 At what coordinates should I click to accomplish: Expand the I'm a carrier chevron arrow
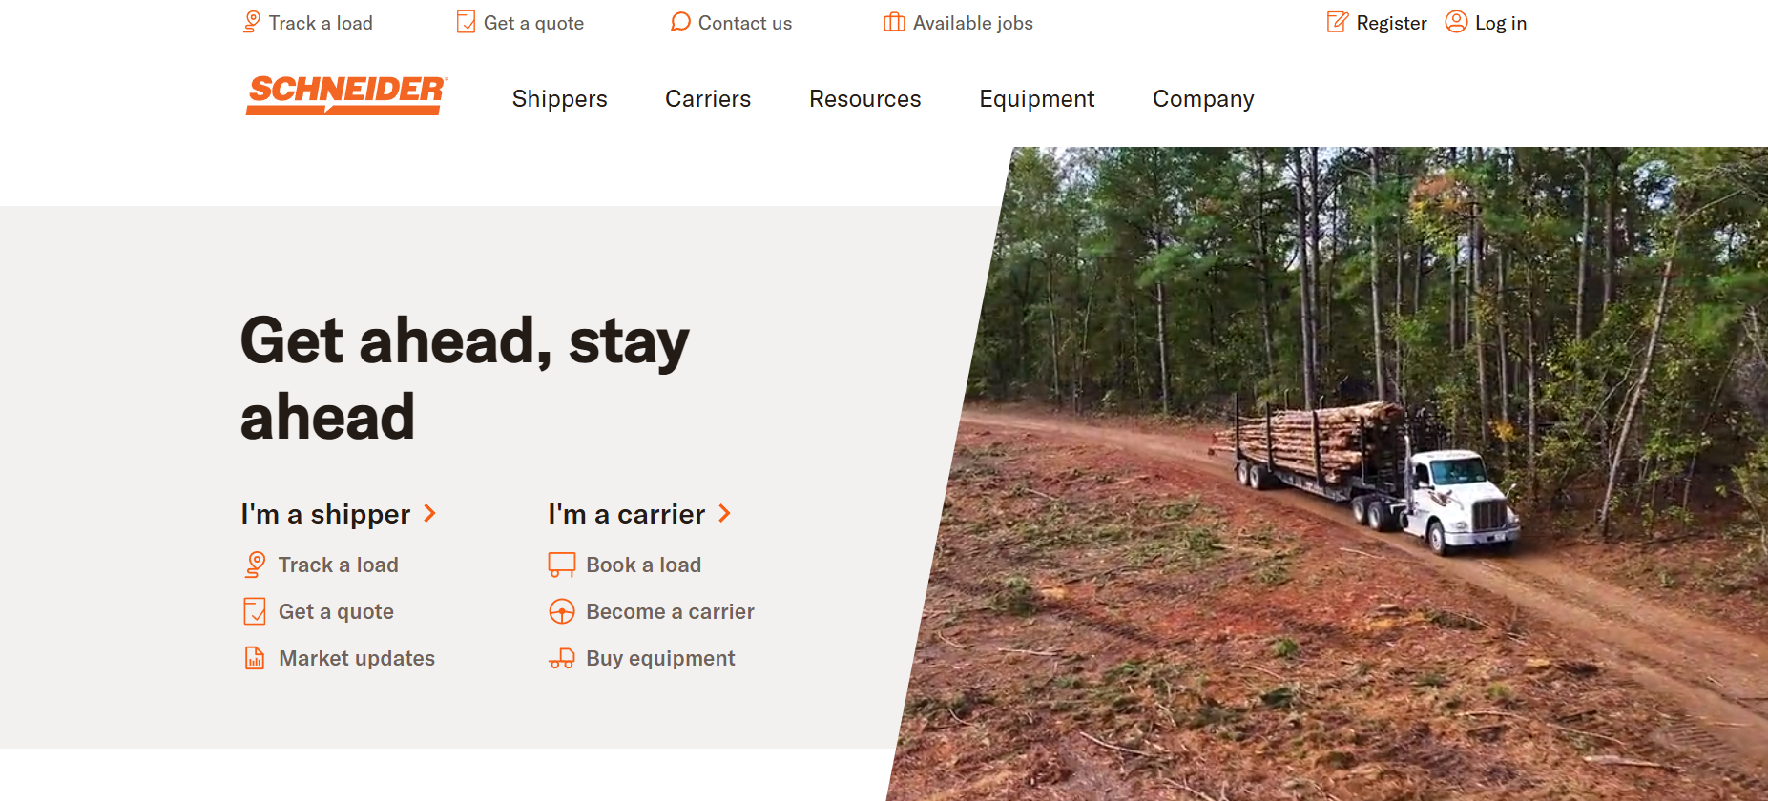point(725,513)
